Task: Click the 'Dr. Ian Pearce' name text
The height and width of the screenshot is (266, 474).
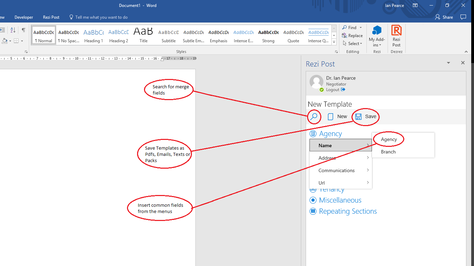Action: 341,78
